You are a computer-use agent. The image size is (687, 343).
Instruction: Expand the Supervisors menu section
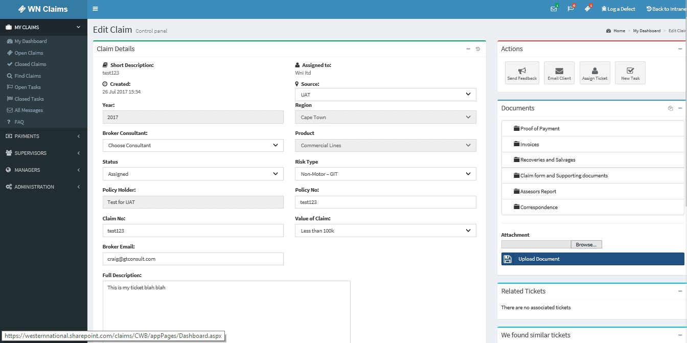click(x=43, y=153)
